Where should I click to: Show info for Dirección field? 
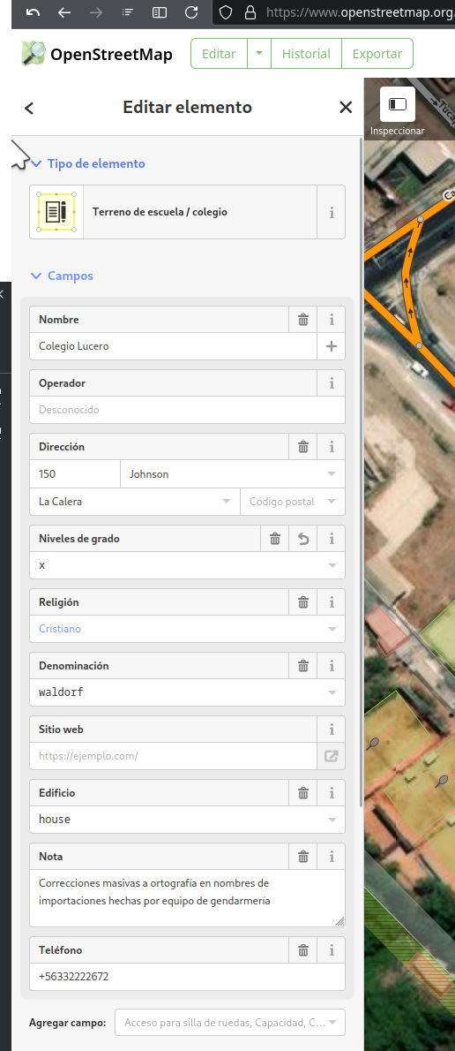[332, 446]
